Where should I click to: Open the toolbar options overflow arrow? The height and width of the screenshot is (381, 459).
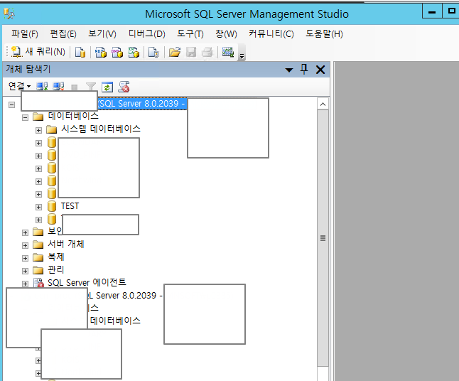coord(242,56)
